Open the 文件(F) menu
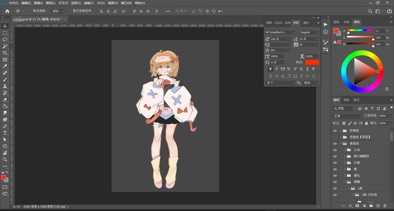The image size is (394, 211). coord(14,3)
